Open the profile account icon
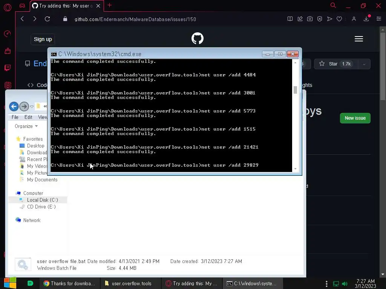The image size is (386, 289). (354, 19)
